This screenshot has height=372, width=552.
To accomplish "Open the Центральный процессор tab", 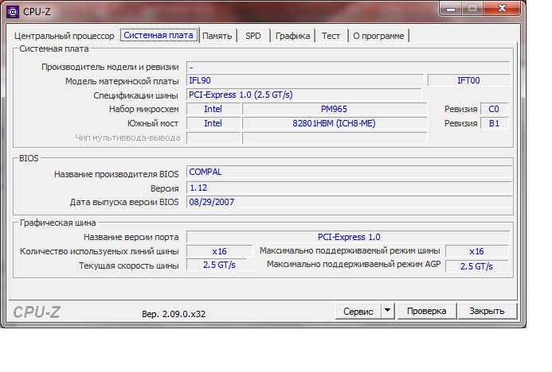I will 65,36.
